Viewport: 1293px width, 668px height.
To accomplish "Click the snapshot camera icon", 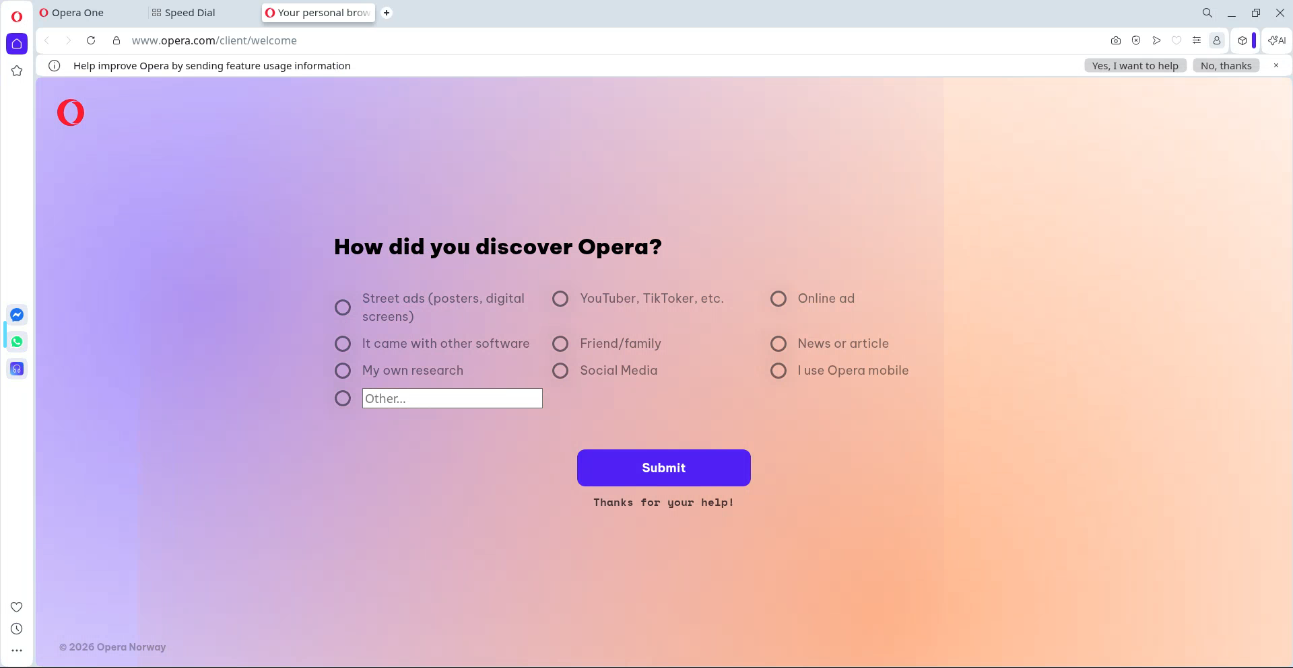I will coord(1116,40).
